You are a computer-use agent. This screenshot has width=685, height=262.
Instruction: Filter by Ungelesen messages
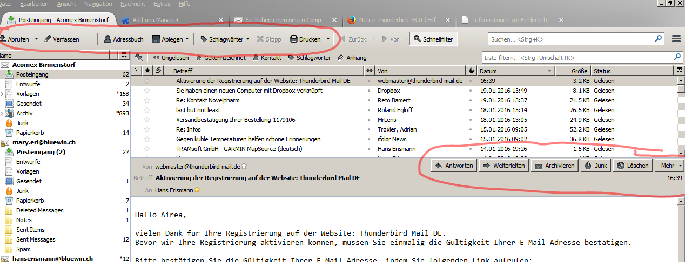coord(171,58)
